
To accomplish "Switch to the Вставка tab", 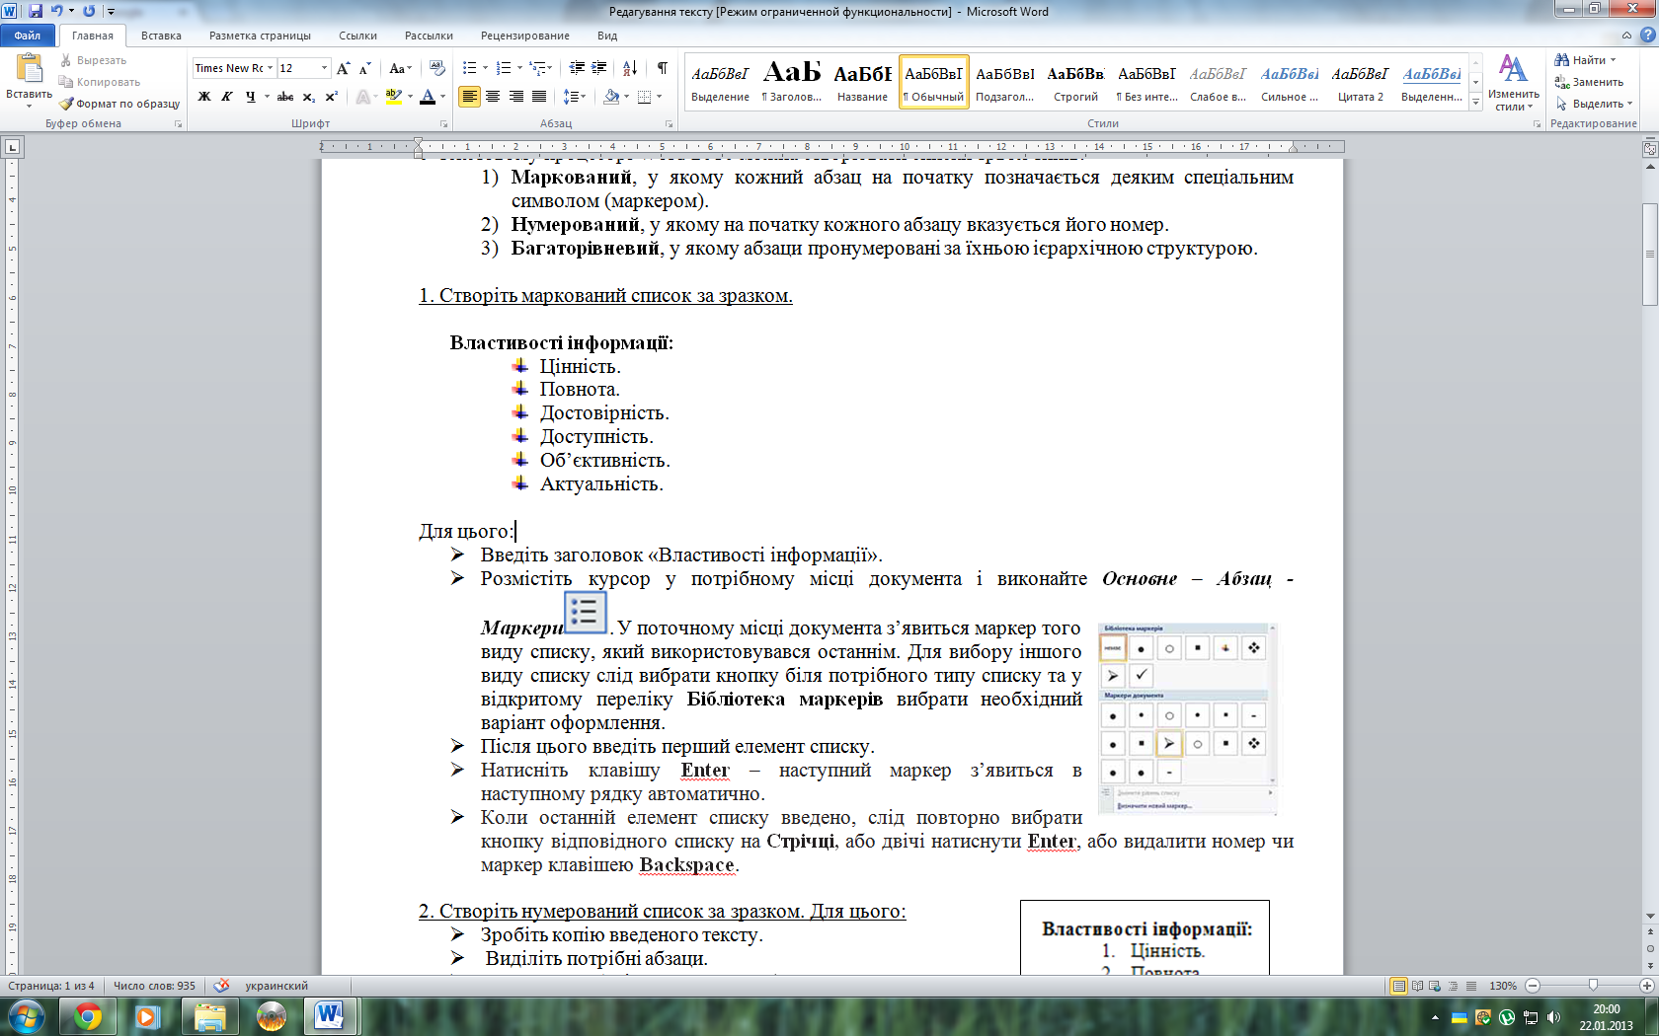I will (161, 36).
